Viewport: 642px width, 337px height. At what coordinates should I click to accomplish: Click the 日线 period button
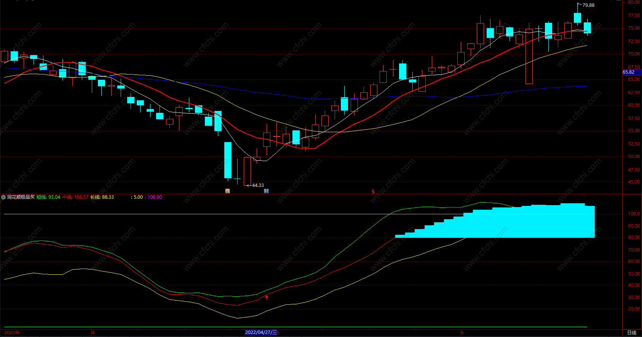(x=632, y=332)
